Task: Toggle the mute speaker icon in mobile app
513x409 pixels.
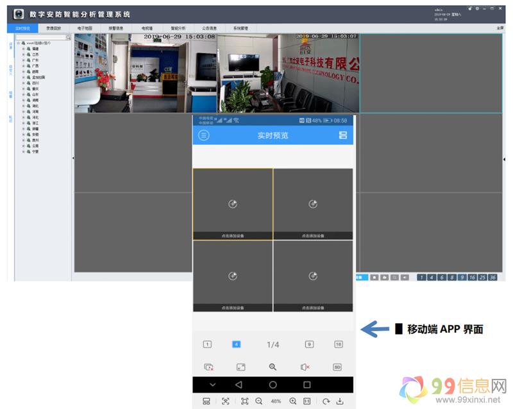Action: click(306, 367)
